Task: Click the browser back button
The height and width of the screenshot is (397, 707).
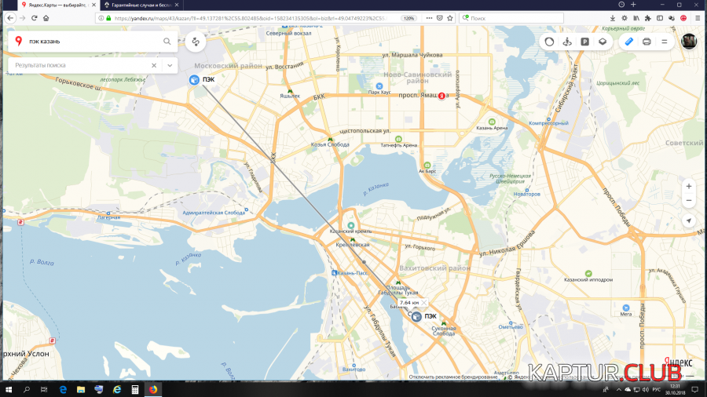Action: [x=10, y=18]
